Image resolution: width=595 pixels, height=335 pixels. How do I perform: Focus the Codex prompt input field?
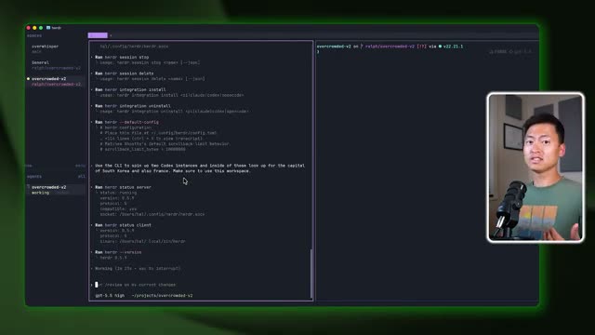(201, 285)
